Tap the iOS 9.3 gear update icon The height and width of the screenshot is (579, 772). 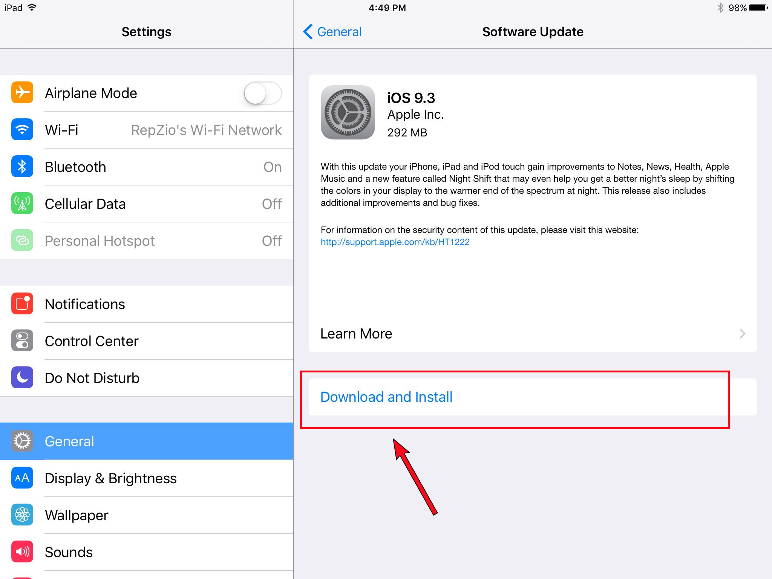pyautogui.click(x=348, y=112)
